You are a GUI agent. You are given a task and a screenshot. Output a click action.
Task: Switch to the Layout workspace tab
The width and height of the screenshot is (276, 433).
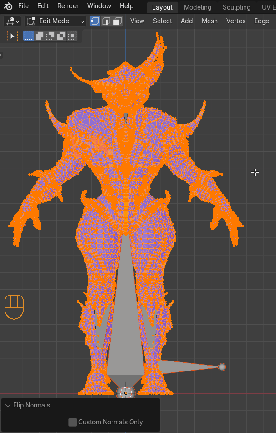162,7
